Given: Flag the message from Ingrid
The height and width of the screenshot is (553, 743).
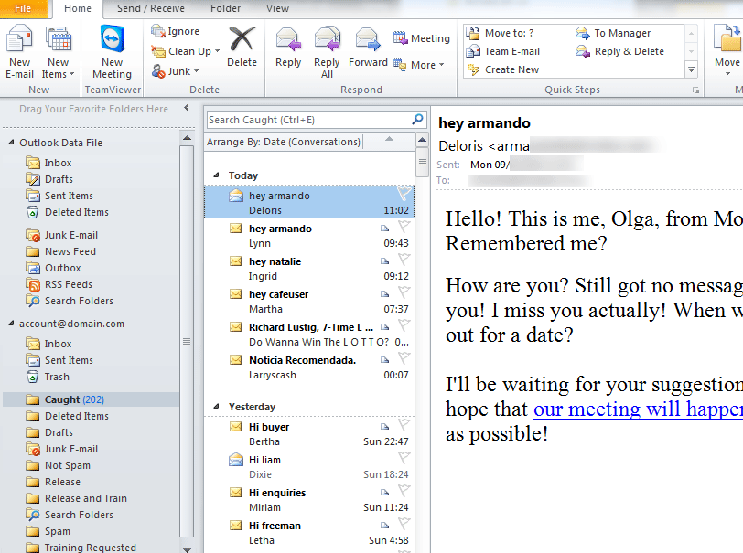Looking at the screenshot, I should point(404,260).
